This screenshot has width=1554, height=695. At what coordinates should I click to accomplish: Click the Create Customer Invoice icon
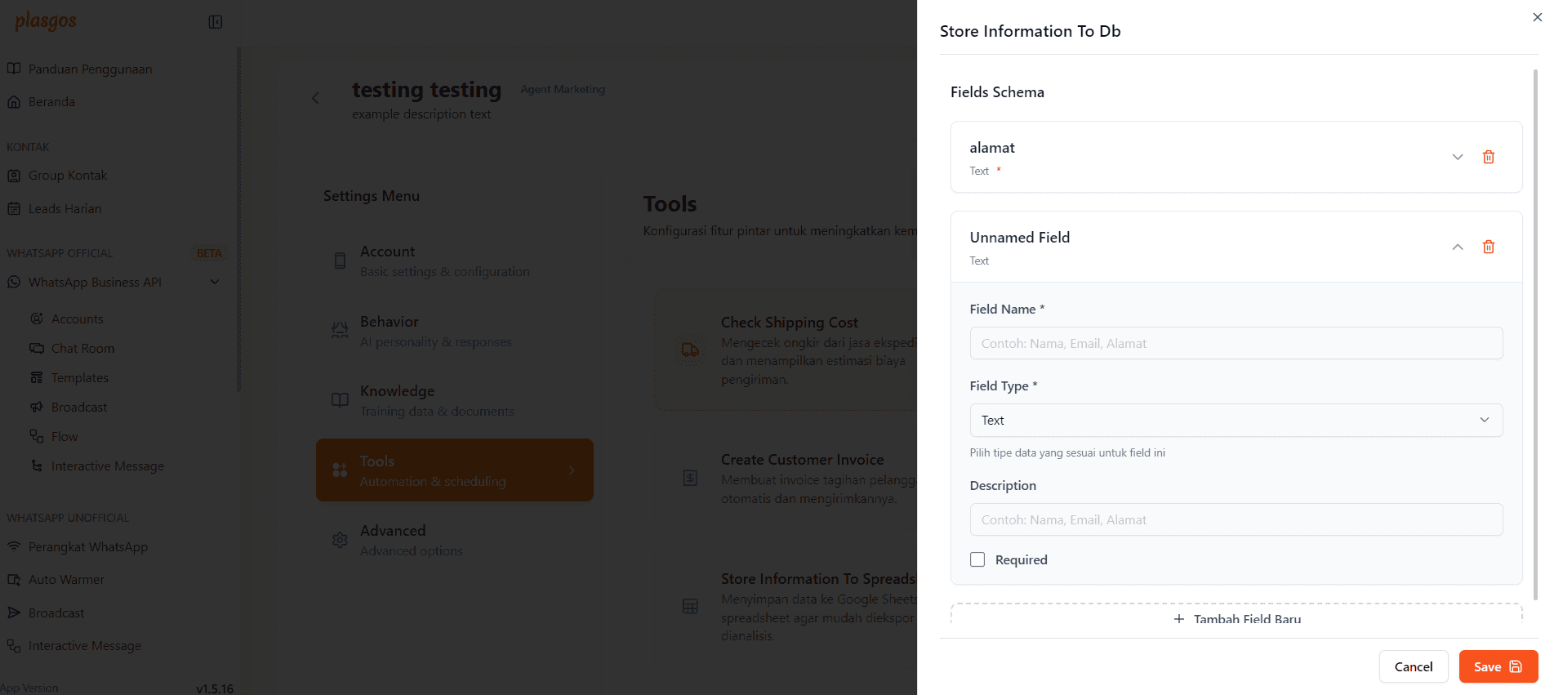coord(690,478)
